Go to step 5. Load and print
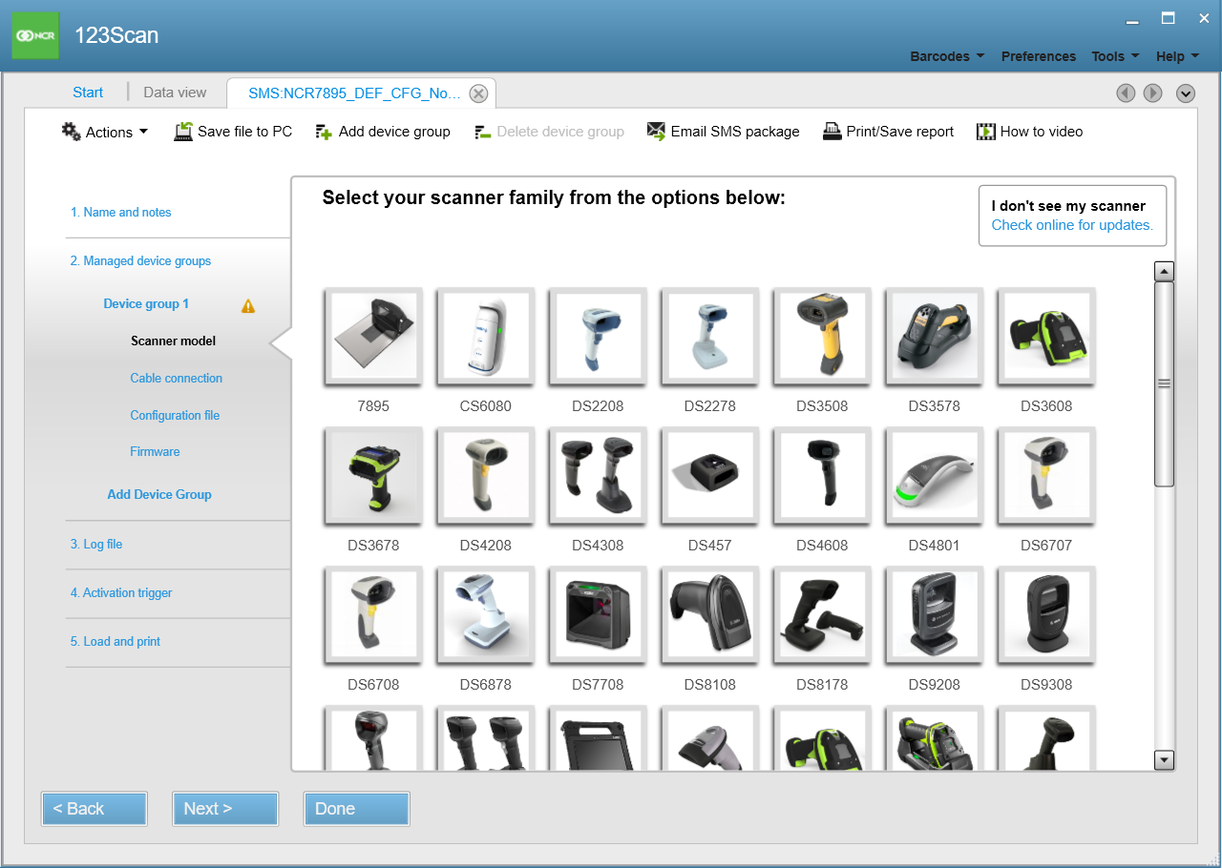1222x868 pixels. click(116, 642)
